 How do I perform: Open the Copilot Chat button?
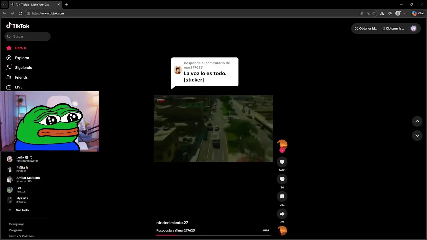[x=418, y=13]
